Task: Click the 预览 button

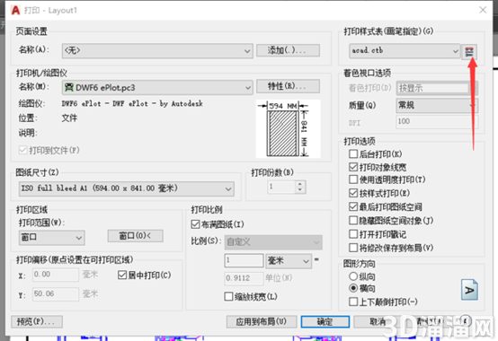Action: click(37, 321)
